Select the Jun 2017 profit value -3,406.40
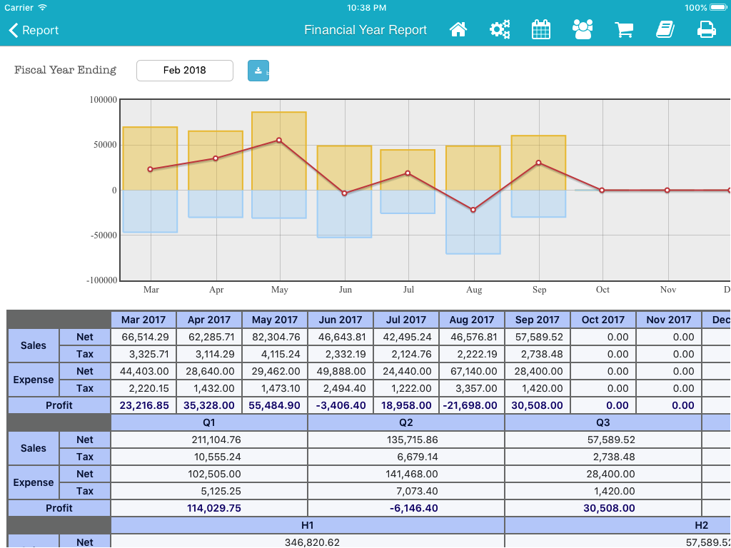 click(x=341, y=405)
